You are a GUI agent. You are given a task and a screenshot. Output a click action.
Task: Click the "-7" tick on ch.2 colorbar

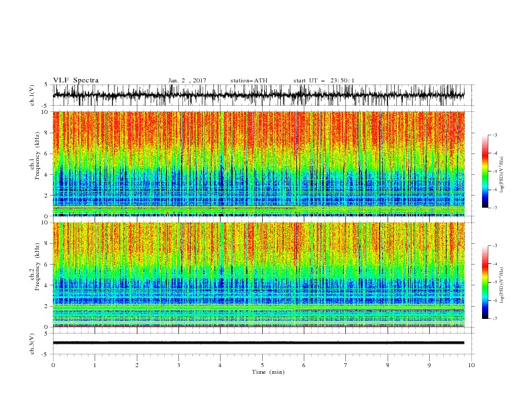495,319
